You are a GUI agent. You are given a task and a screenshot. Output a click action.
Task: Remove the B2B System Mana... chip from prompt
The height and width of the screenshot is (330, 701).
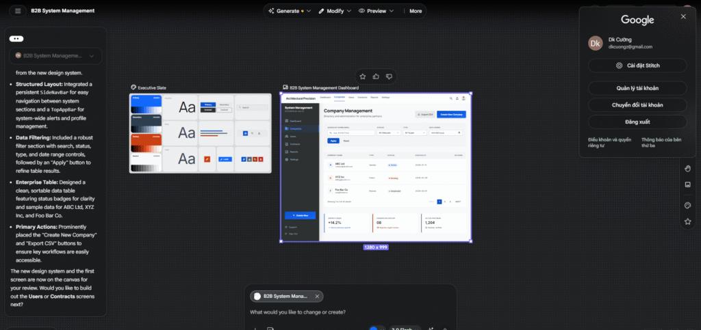316,297
